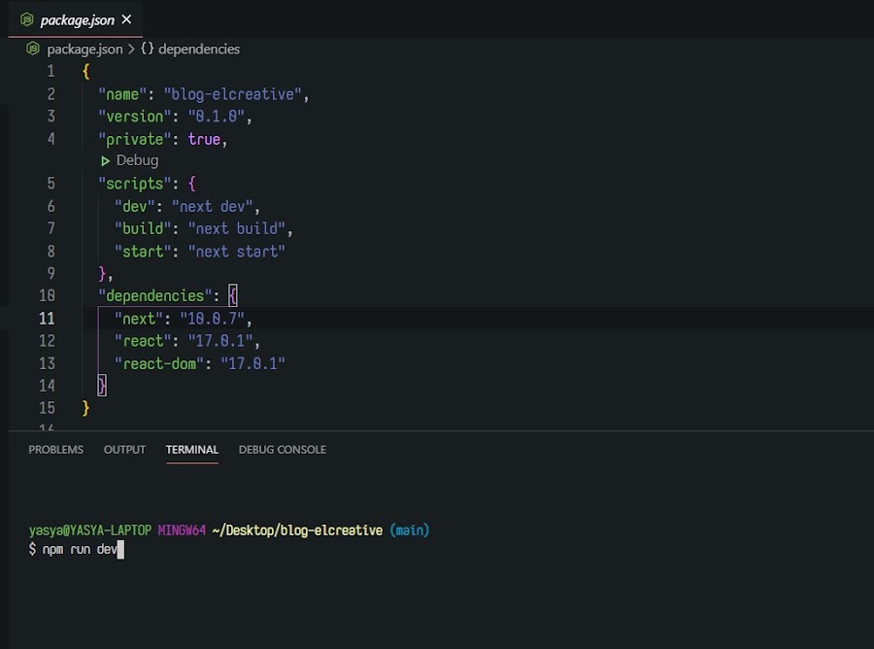The image size is (874, 649).
Task: Click the "name" key on line 2
Action: click(x=122, y=94)
